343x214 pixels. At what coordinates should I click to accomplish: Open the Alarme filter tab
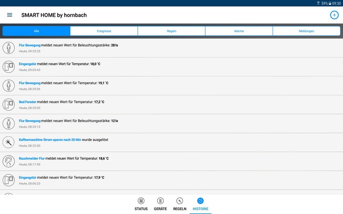tap(239, 31)
